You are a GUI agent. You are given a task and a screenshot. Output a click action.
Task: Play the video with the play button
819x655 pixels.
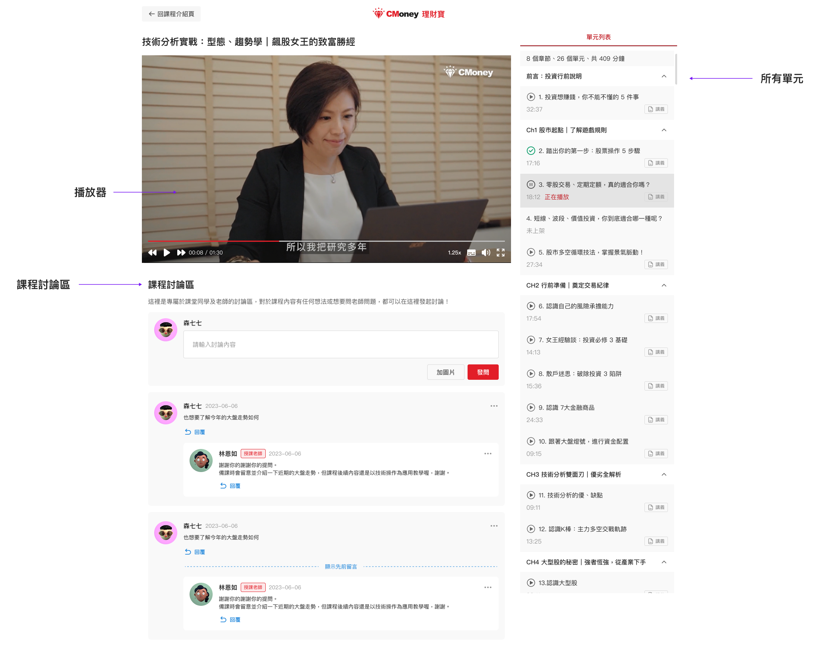click(x=167, y=253)
